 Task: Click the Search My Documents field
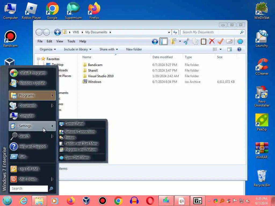pyautogui.click(x=212, y=32)
